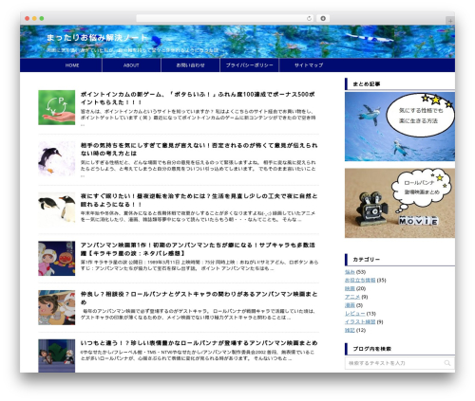Open the お役立ち情報 (35) category link
This screenshot has height=401, width=475.
click(x=360, y=280)
